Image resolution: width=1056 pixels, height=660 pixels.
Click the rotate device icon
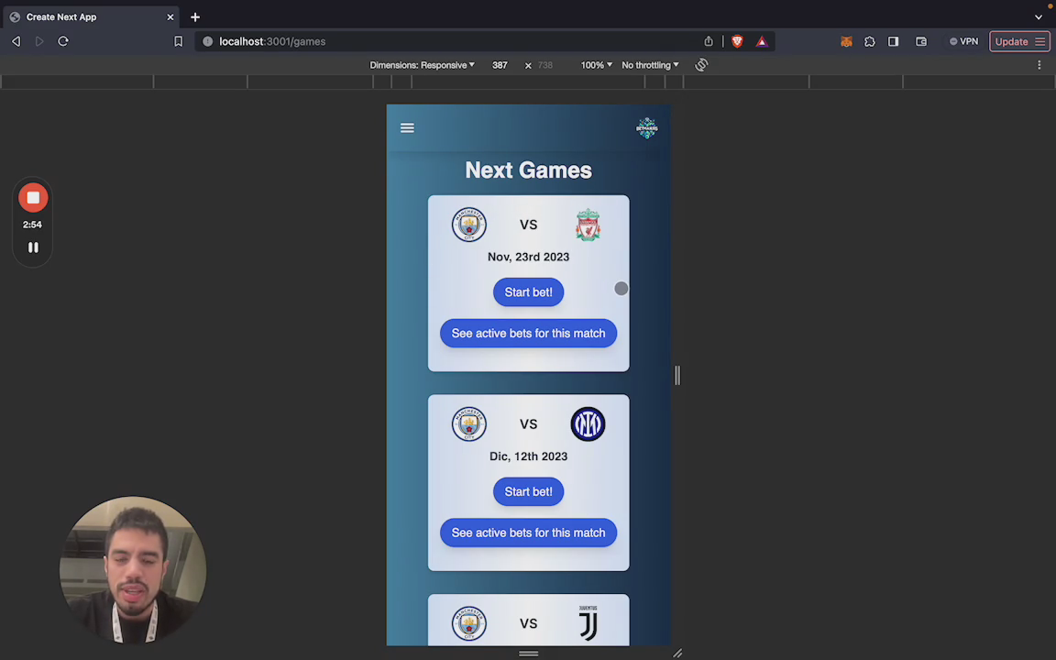tap(701, 65)
